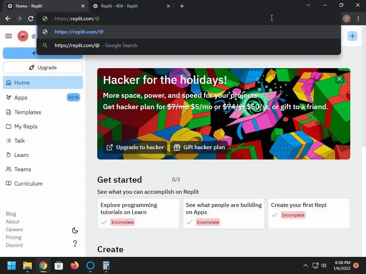Open the About link
Image resolution: width=366 pixels, height=274 pixels.
coord(13,222)
